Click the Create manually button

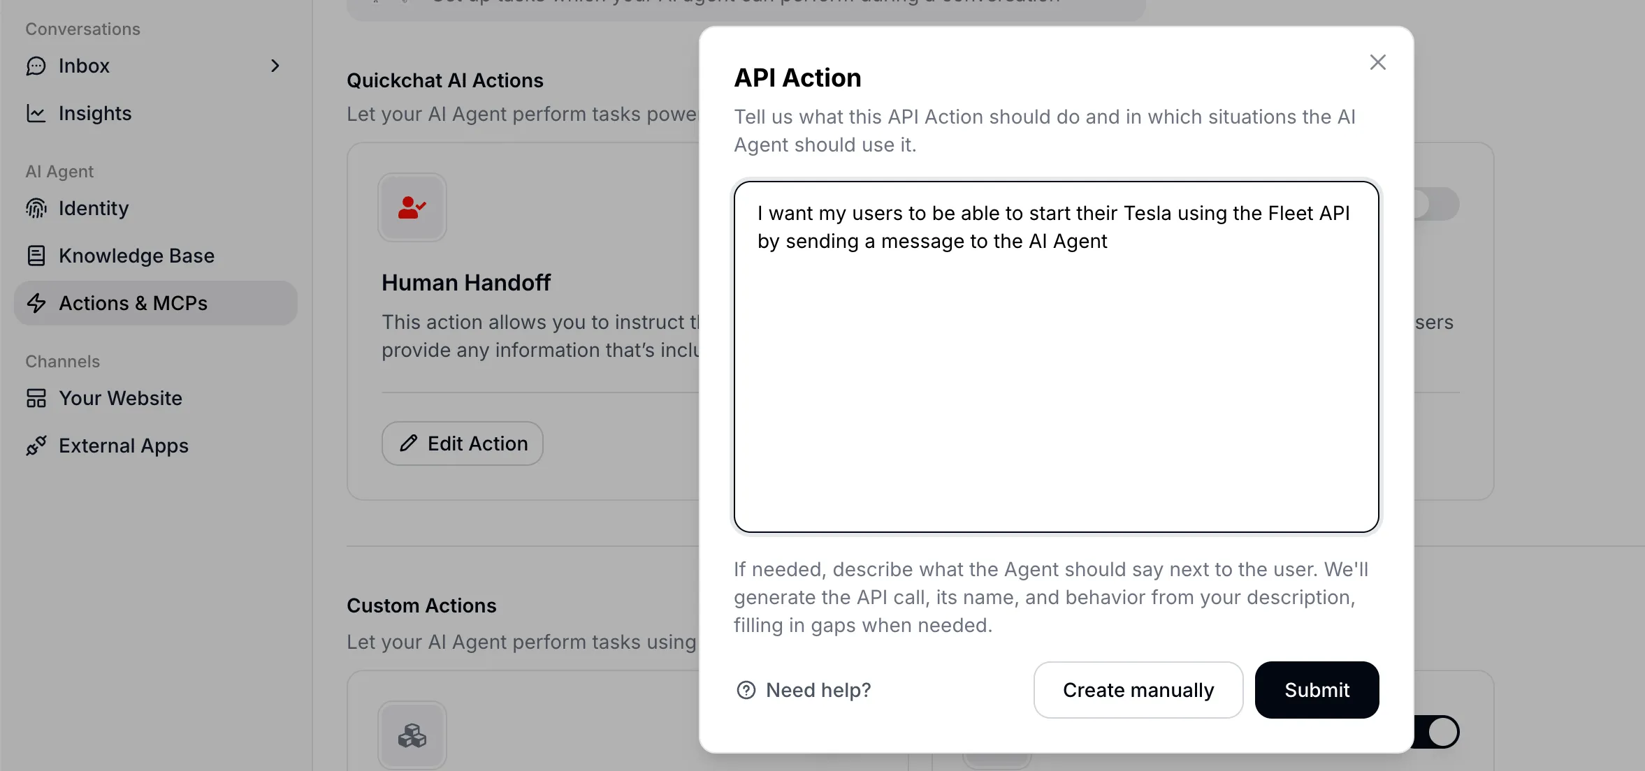click(1138, 690)
